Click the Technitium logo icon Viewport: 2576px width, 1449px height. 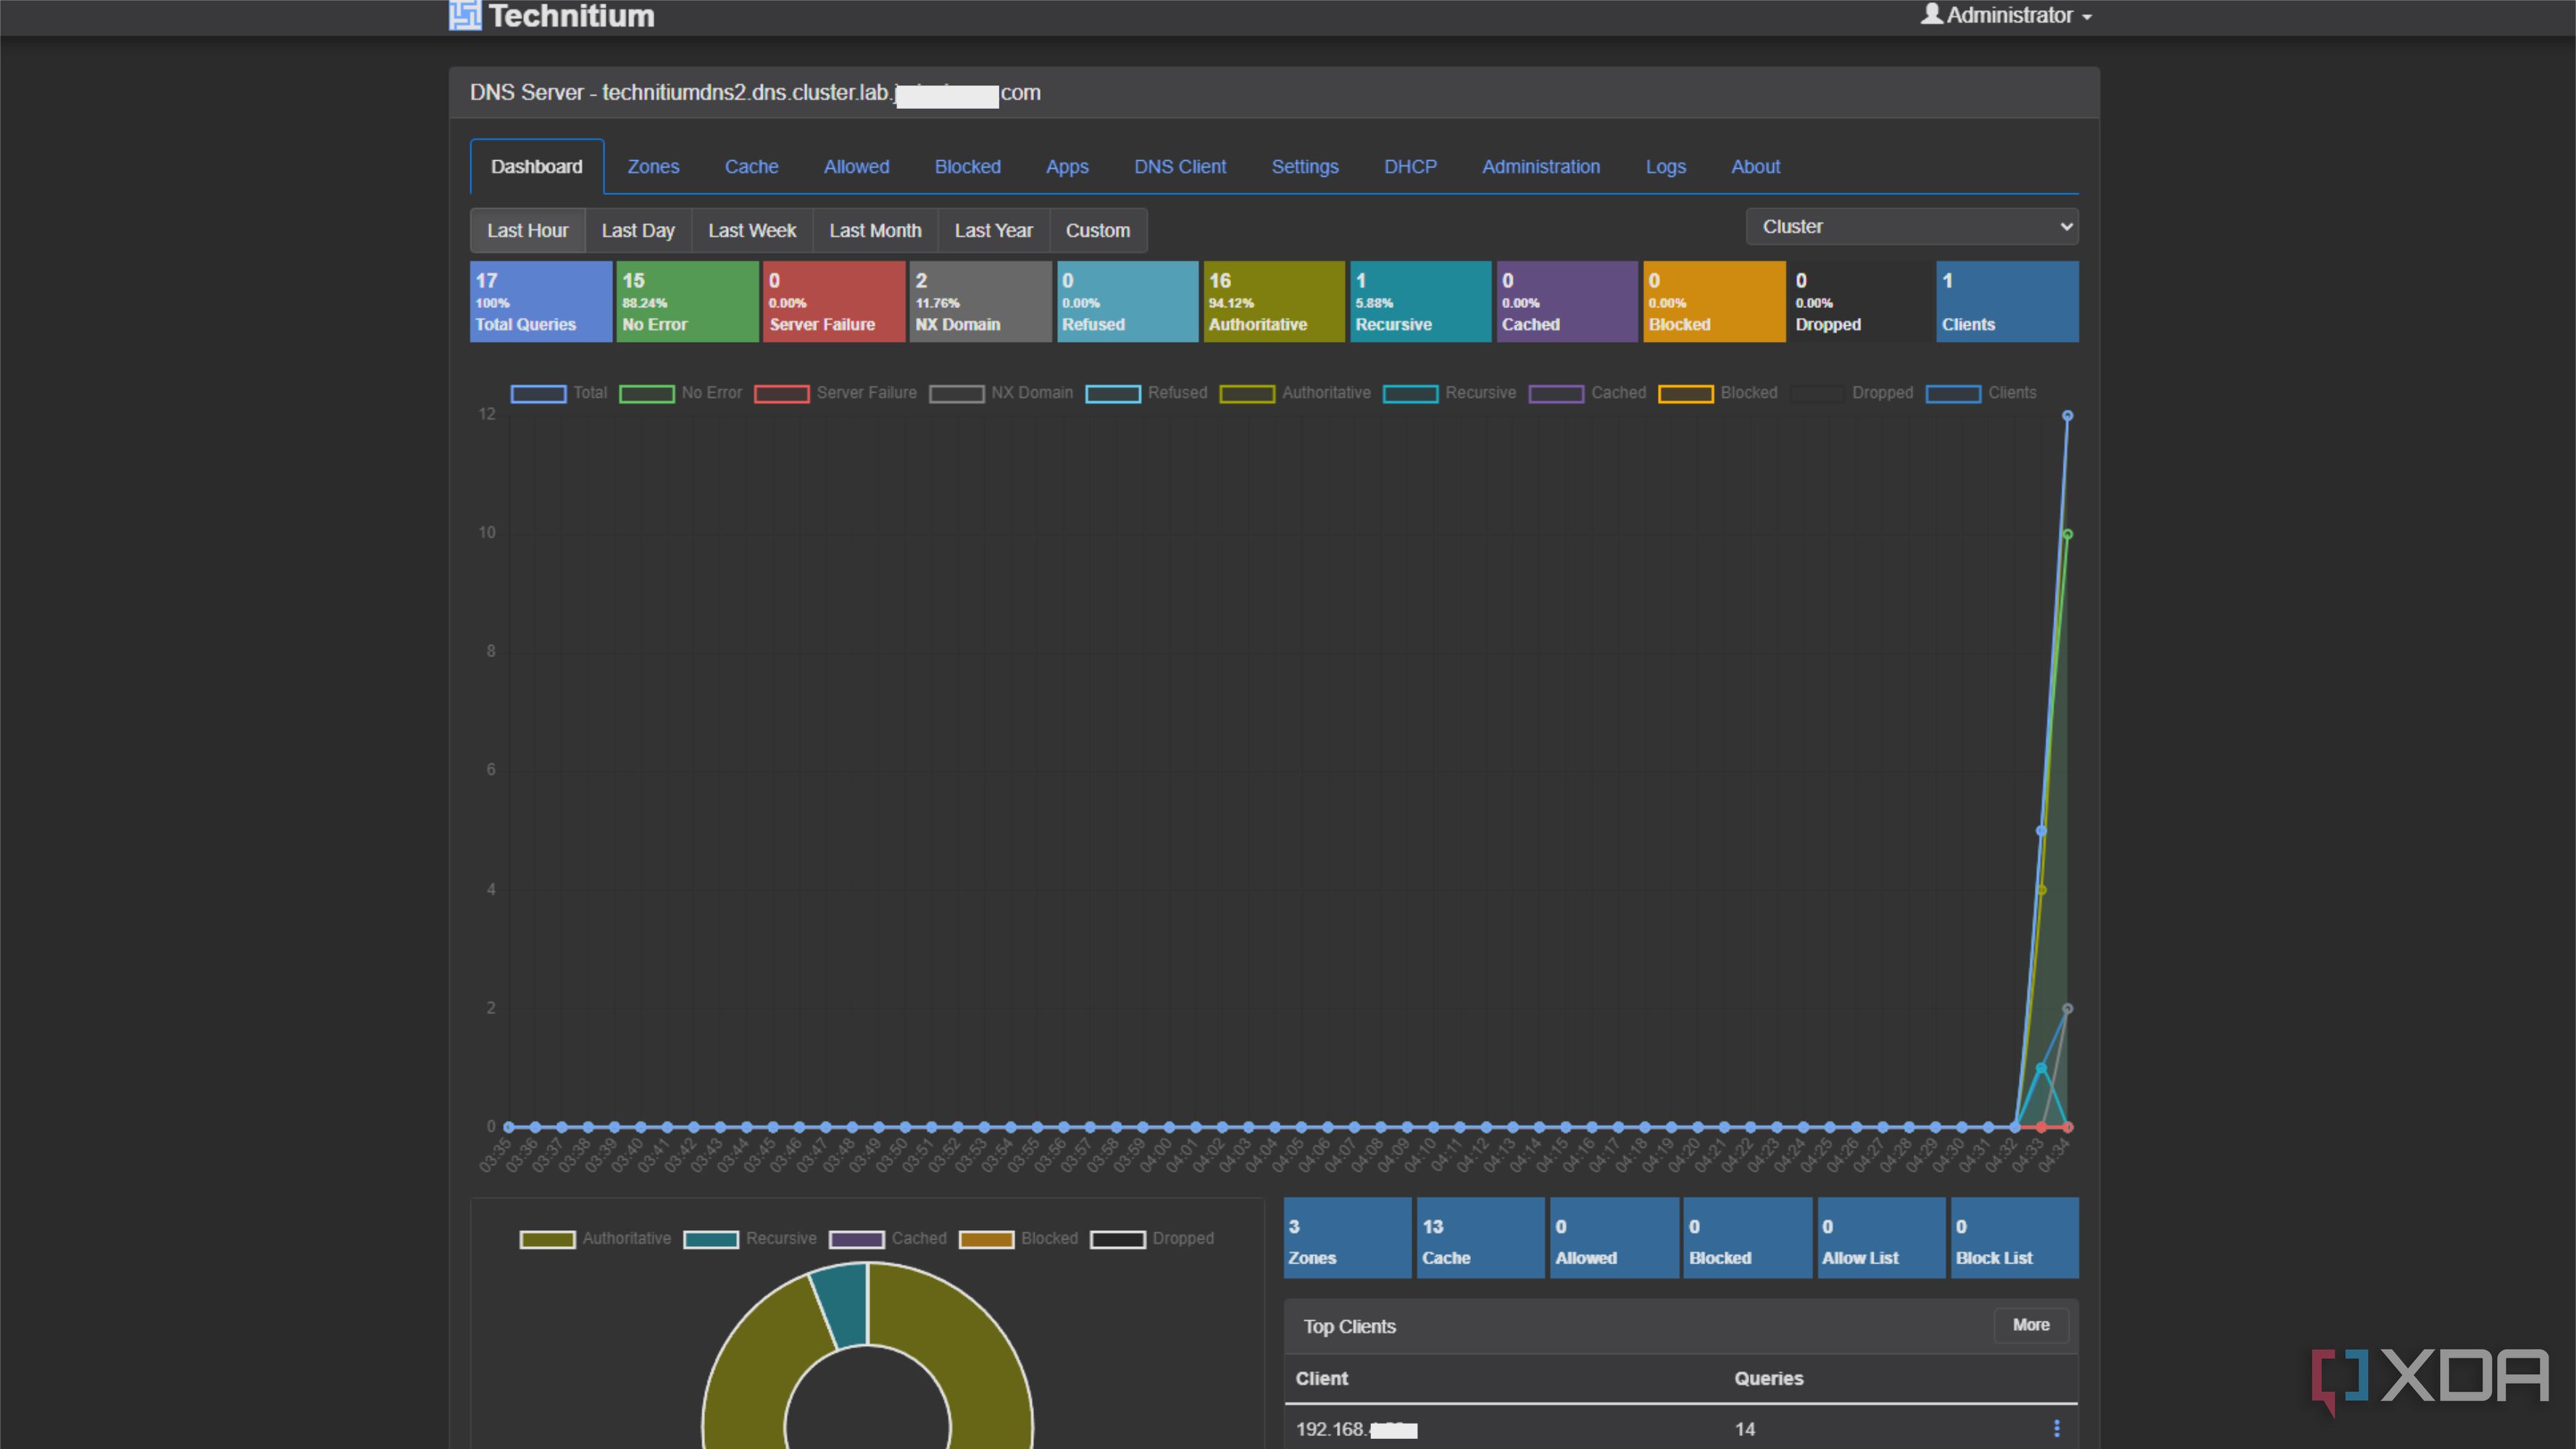tap(465, 15)
